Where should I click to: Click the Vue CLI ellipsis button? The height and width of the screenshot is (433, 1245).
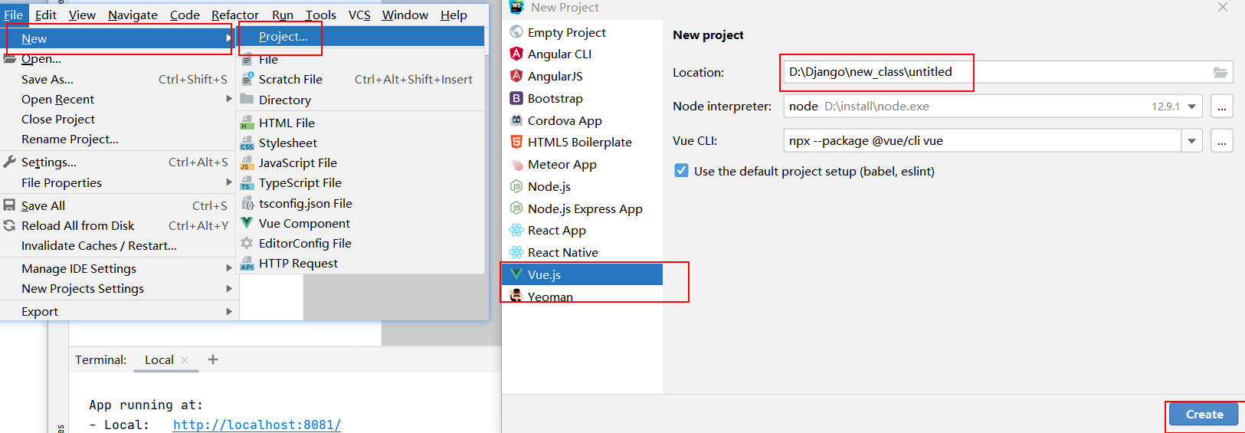click(1221, 141)
